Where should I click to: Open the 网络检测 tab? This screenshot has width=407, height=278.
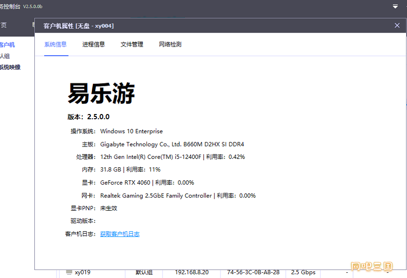click(170, 44)
